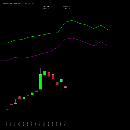Screen dimensions: 130x130
Task: Click the green upper band line peak
Action: coord(72,20)
